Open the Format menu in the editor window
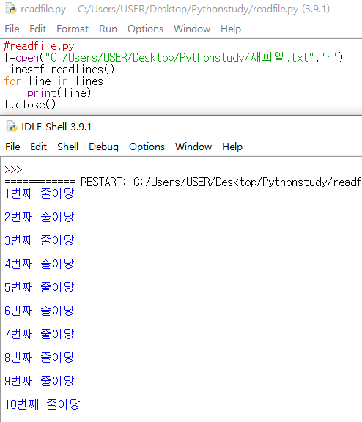The width and height of the screenshot is (362, 422). 73,29
